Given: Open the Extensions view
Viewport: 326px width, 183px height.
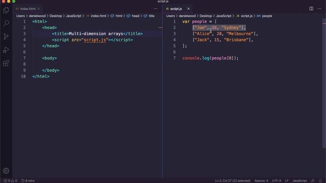Looking at the screenshot, I should (x=6, y=63).
